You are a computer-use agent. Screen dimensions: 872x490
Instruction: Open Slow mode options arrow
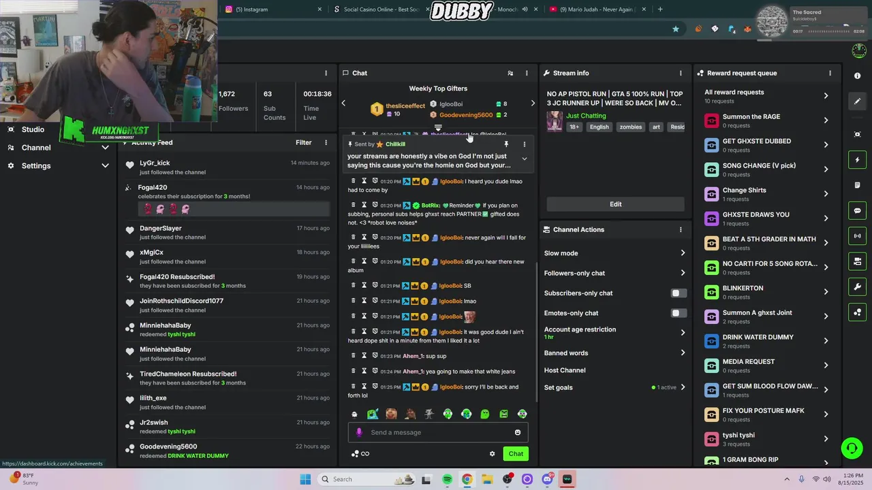[x=683, y=253]
